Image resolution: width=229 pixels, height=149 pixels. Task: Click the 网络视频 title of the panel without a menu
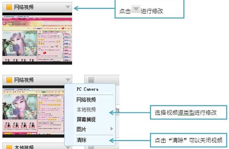24,7
